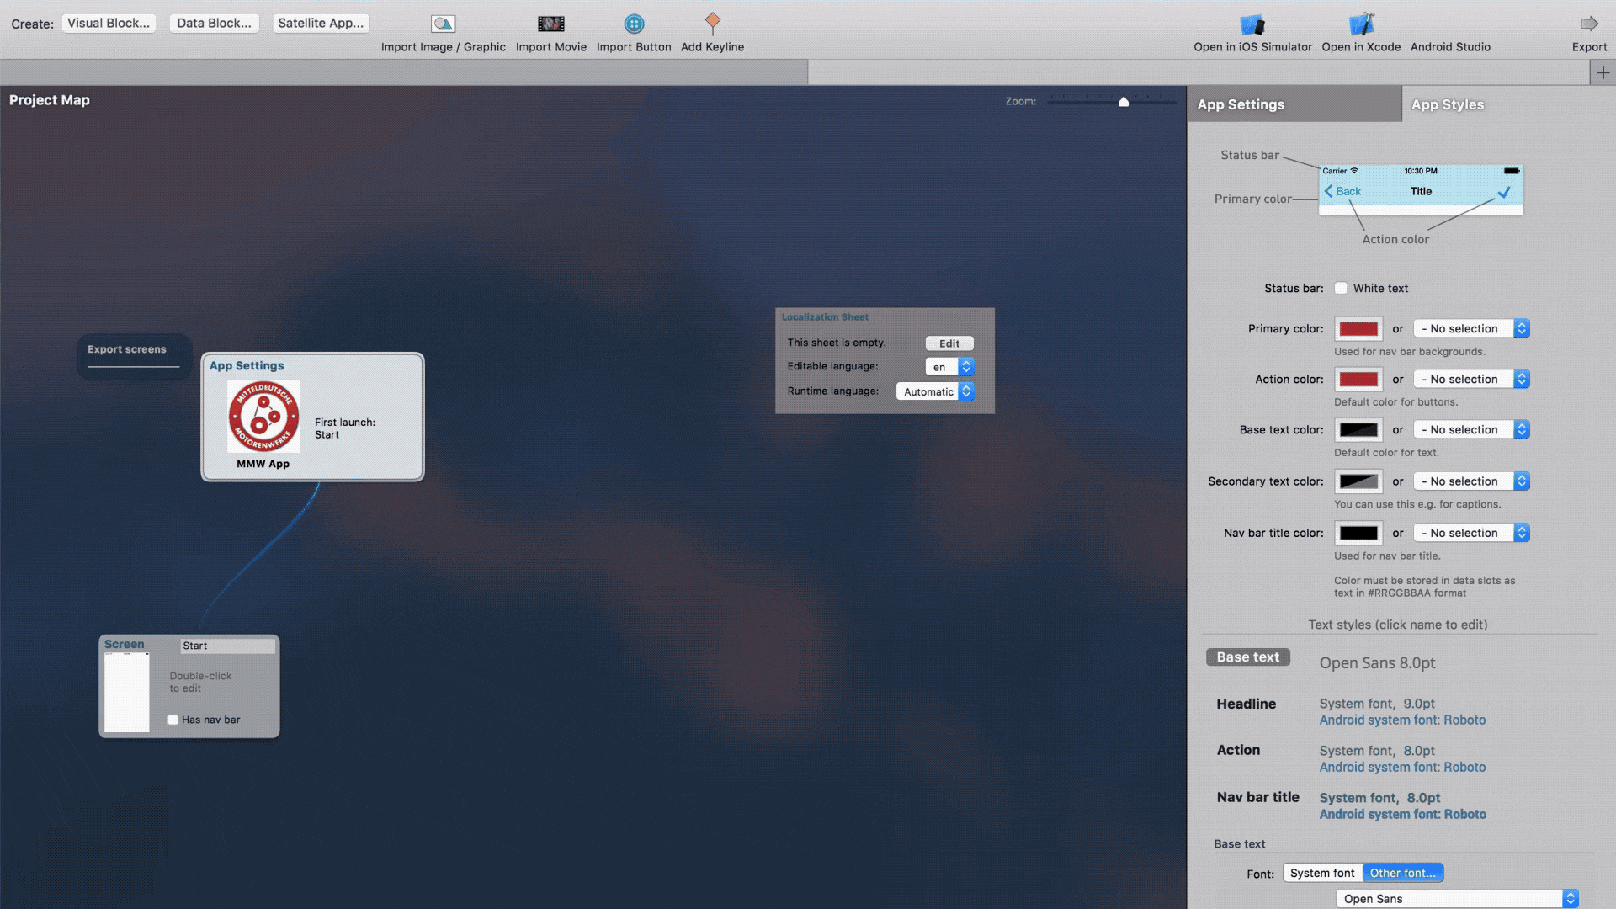Enable Has nav bar checkbox

[172, 720]
